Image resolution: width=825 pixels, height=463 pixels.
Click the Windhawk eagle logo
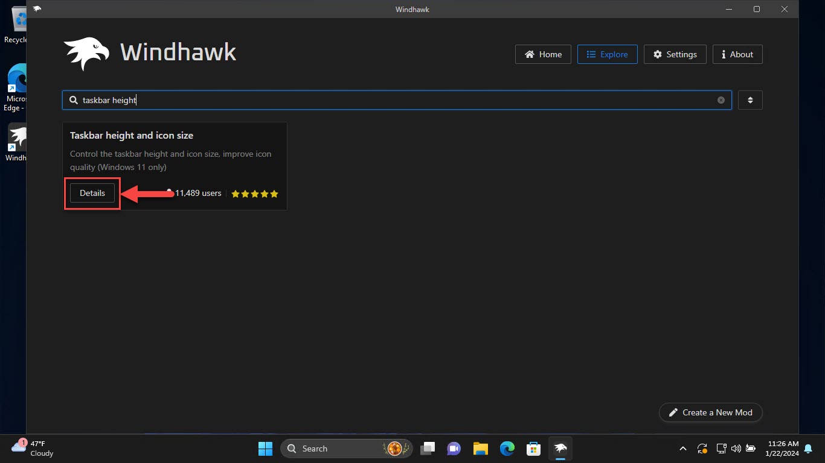(x=87, y=54)
